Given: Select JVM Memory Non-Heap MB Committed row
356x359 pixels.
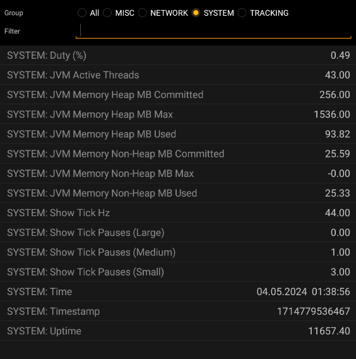Looking at the screenshot, I should pyautogui.click(x=178, y=154).
